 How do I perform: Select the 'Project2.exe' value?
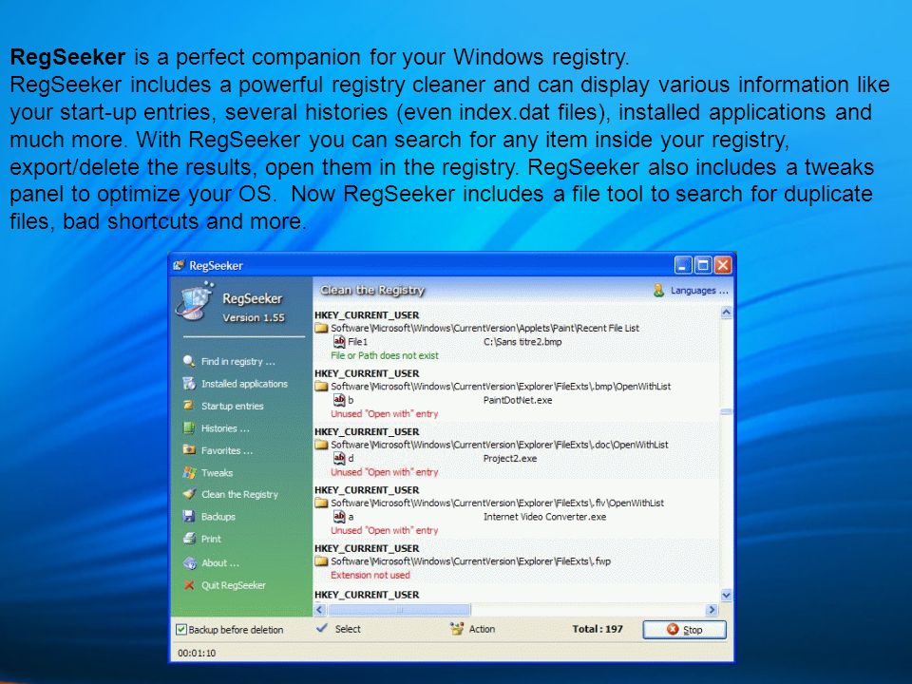510,458
